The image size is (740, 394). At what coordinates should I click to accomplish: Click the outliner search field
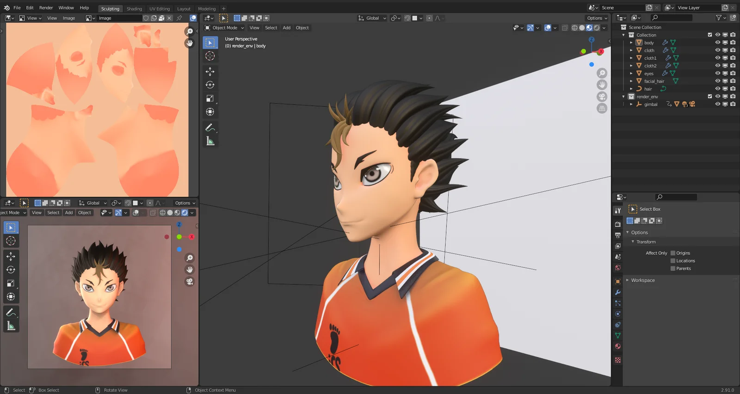[x=672, y=18]
